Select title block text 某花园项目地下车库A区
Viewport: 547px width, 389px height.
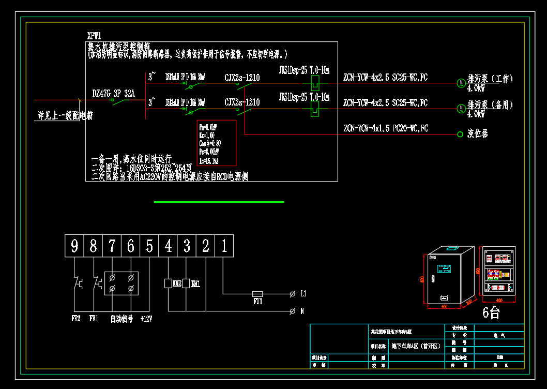click(391, 332)
